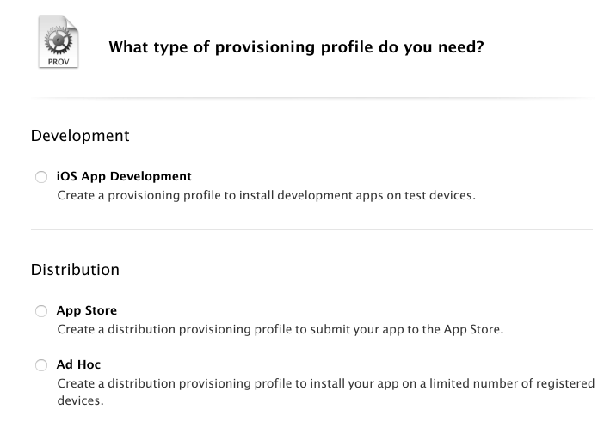Click the Distribution section heading
The height and width of the screenshot is (428, 604).
(75, 270)
